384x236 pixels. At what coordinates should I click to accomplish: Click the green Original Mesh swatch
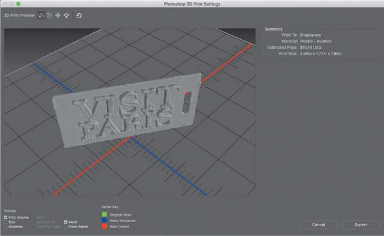click(105, 214)
